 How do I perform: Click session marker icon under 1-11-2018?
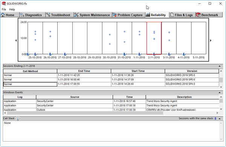[139, 54]
